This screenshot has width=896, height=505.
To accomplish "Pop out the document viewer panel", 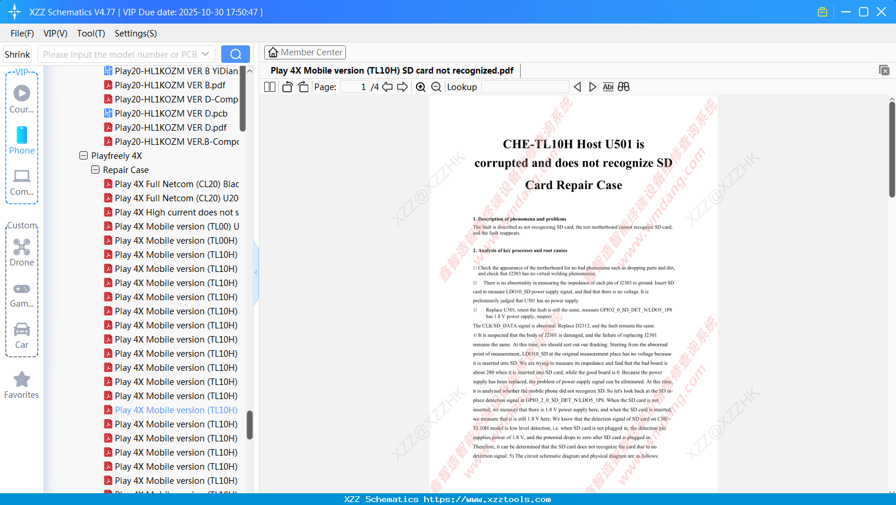I will [884, 70].
